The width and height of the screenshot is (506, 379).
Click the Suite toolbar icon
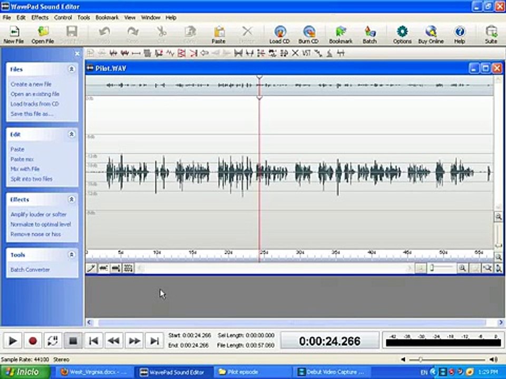[491, 35]
